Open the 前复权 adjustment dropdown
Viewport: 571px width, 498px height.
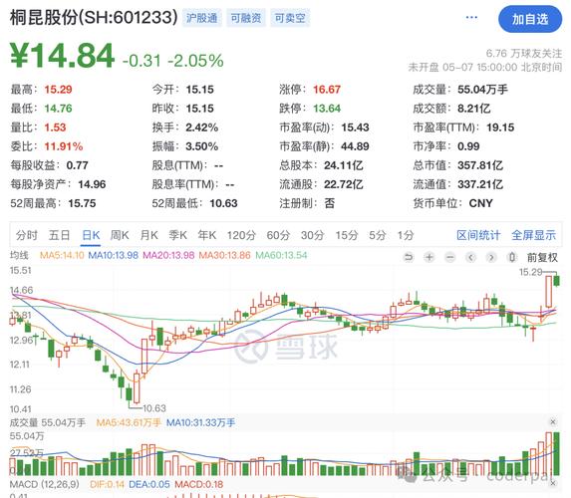pyautogui.click(x=542, y=257)
